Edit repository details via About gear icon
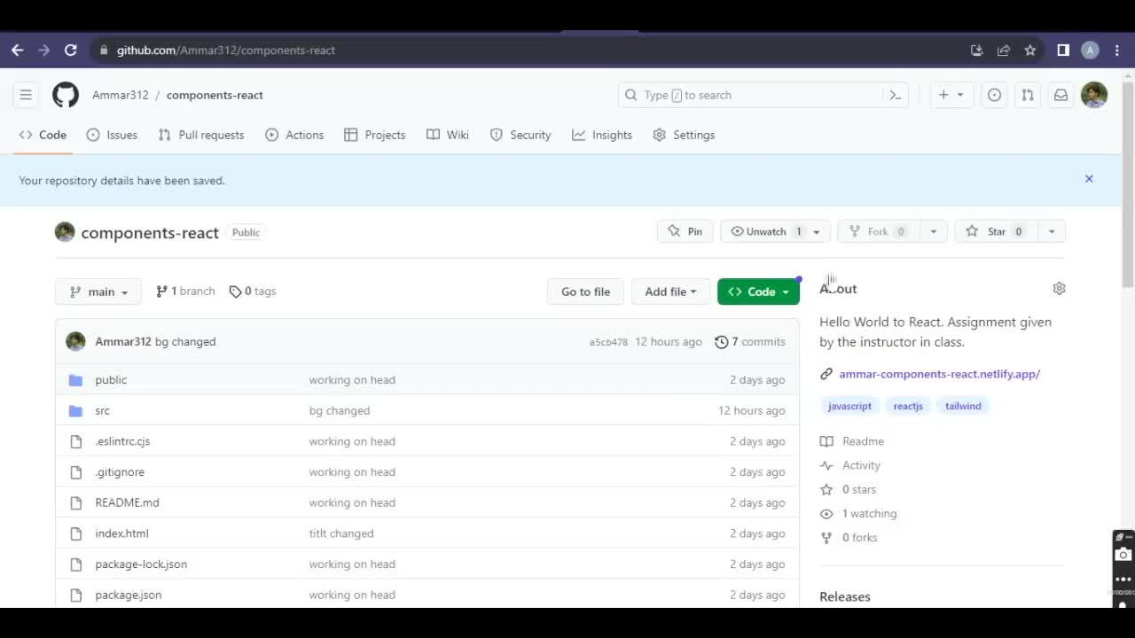The width and height of the screenshot is (1135, 638). tap(1059, 288)
